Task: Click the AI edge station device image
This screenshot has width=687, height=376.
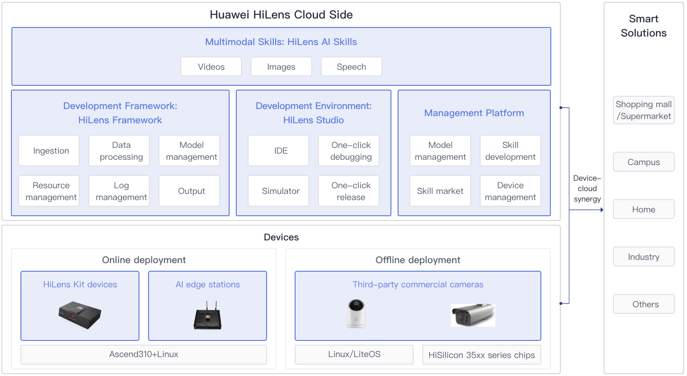Action: coord(208,315)
